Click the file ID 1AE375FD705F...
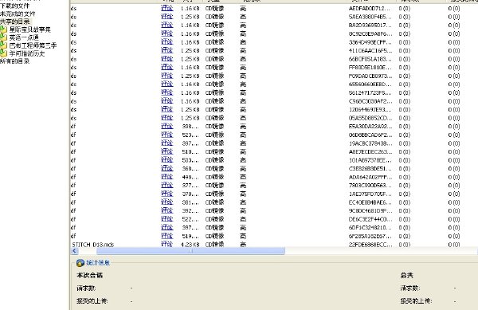Image resolution: width=478 pixels, height=310 pixels. [x=370, y=194]
